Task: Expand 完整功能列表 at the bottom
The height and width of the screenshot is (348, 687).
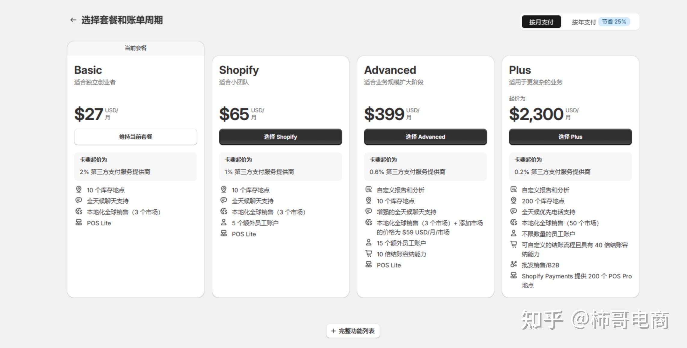Action: pos(353,331)
